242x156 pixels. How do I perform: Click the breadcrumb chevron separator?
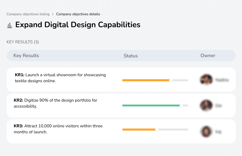(53, 14)
